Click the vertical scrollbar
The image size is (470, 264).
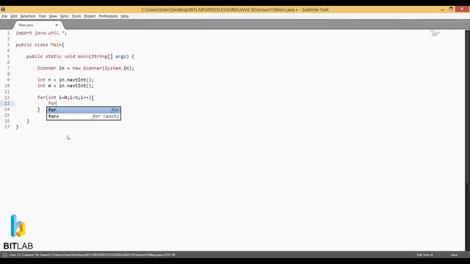pyautogui.click(x=467, y=108)
